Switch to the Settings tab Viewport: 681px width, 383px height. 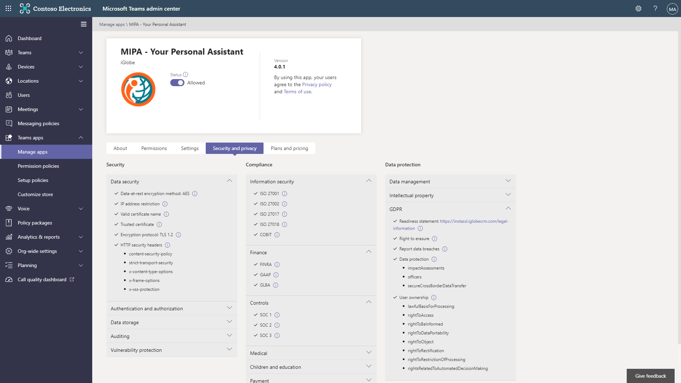190,148
